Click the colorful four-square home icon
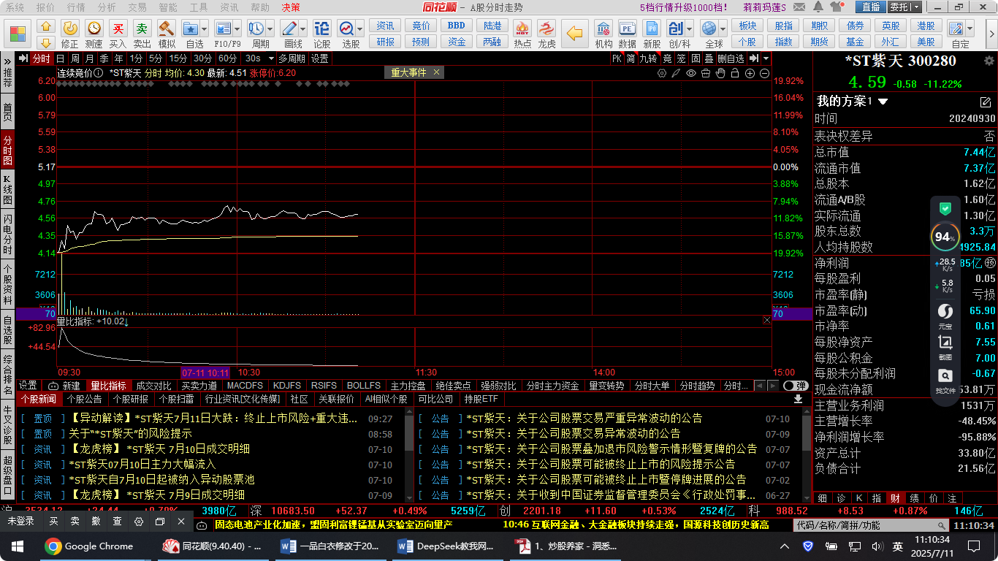The image size is (998, 561). click(18, 34)
